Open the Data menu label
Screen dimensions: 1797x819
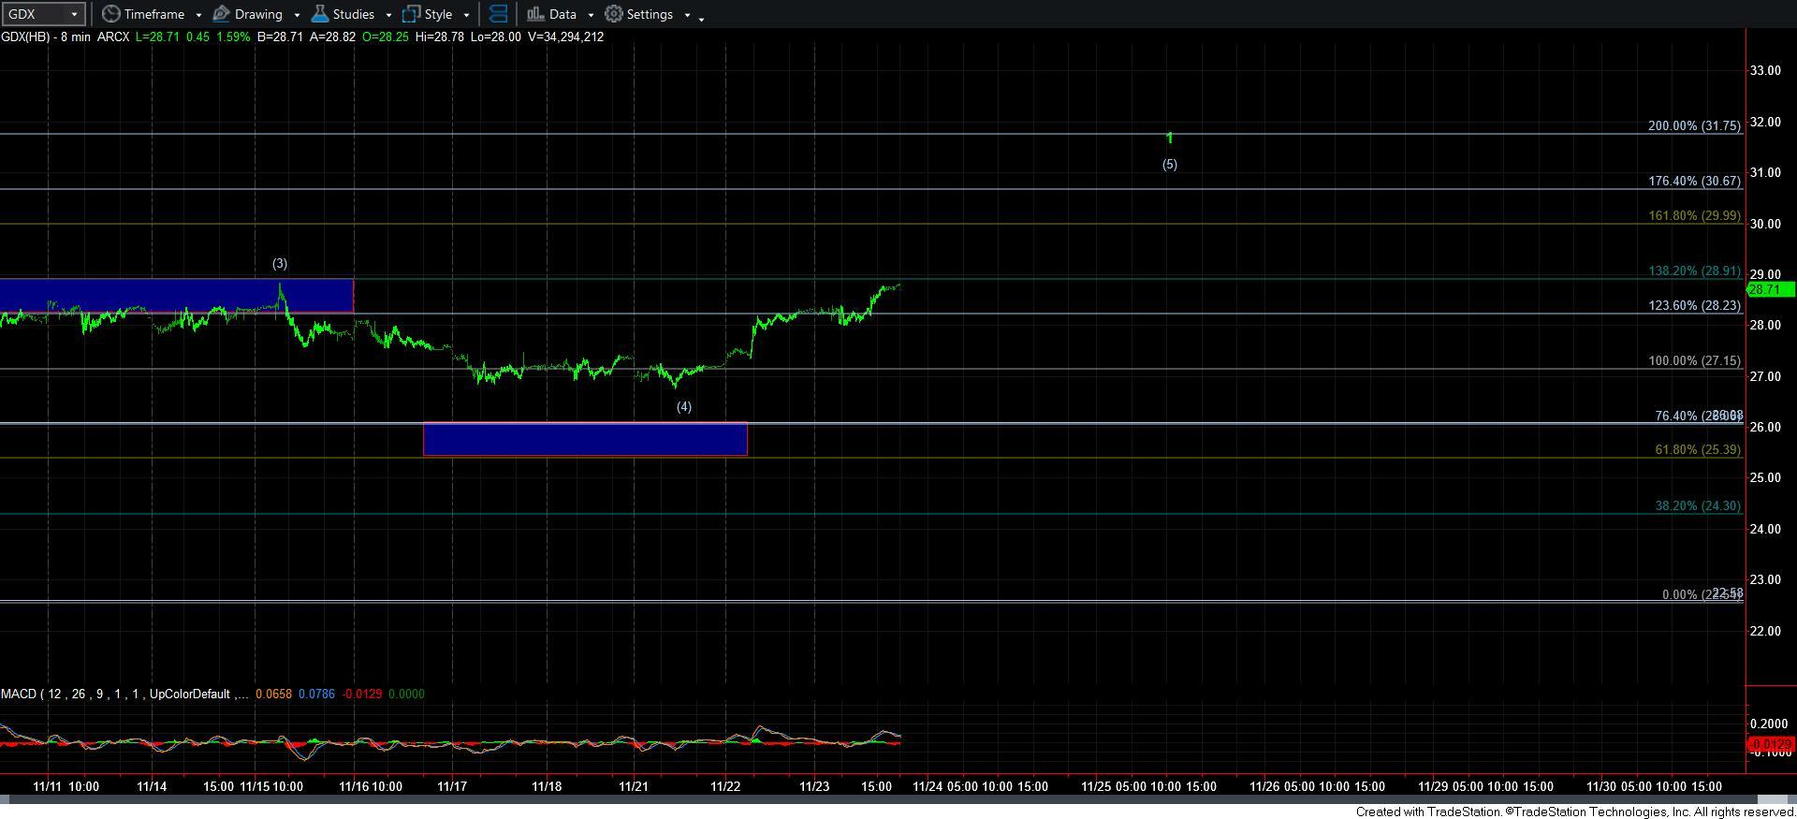point(562,14)
